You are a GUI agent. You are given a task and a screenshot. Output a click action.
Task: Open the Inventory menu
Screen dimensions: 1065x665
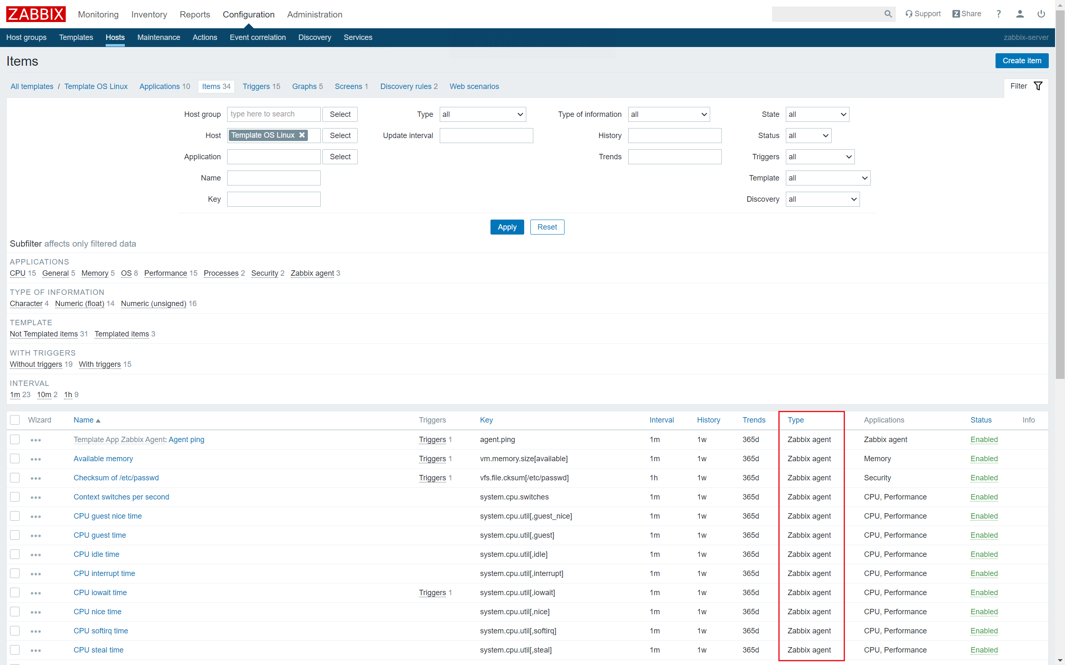(x=149, y=15)
